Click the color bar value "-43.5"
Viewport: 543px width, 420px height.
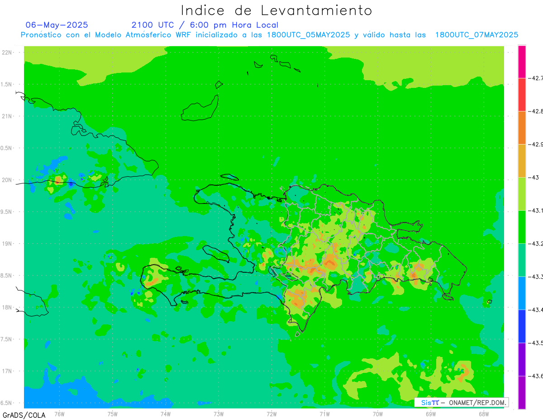536,343
